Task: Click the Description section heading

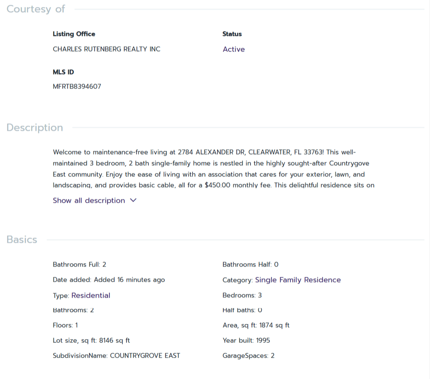Action: point(35,128)
